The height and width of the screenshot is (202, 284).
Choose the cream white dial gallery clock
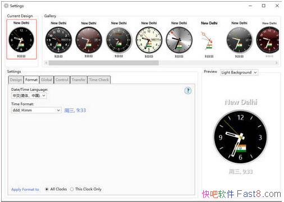pyautogui.click(x=149, y=40)
